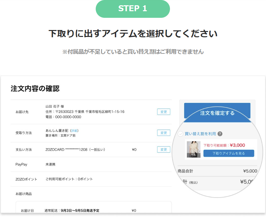The height and width of the screenshot is (217, 266).
Task: Click the 注文内容の確認 heading
Action: click(x=35, y=89)
